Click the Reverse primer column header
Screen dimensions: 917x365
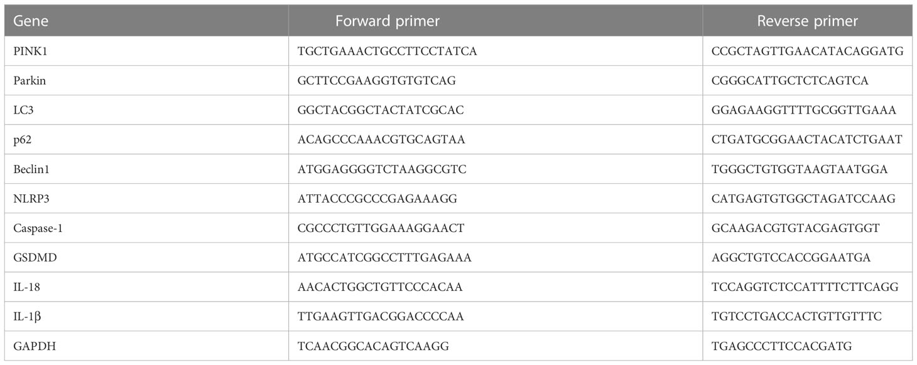[x=807, y=21]
